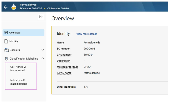This screenshot has width=170, height=102.
Task: Collapse the Classification & labelling chevron
Action: (x=42, y=59)
